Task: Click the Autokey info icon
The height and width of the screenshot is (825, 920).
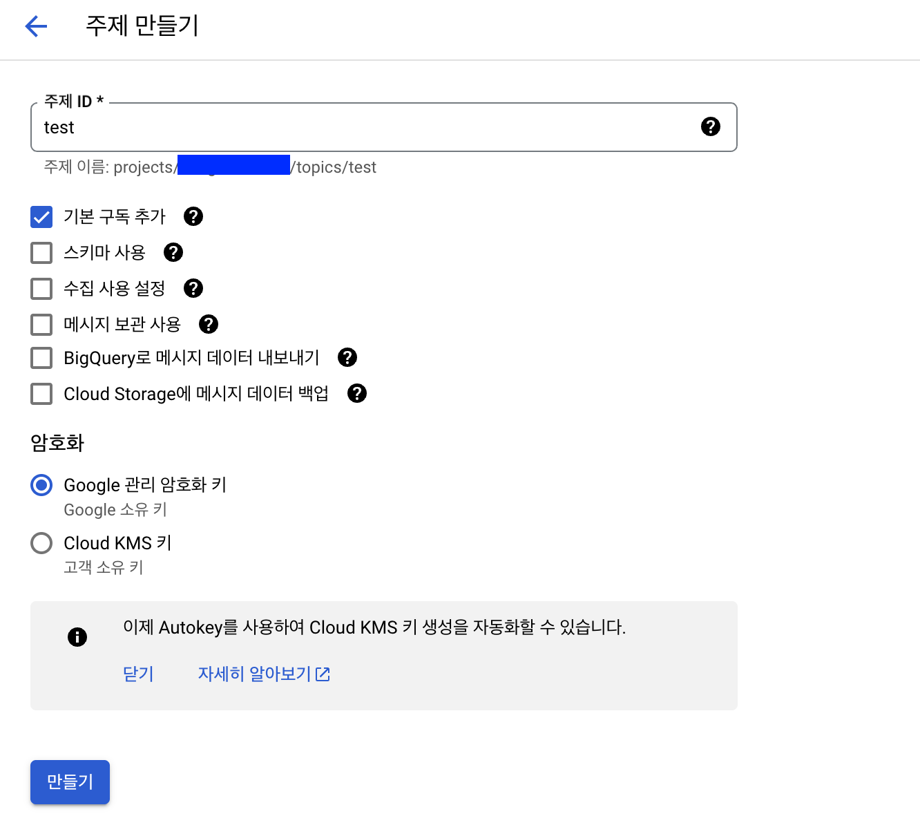Action: [77, 637]
